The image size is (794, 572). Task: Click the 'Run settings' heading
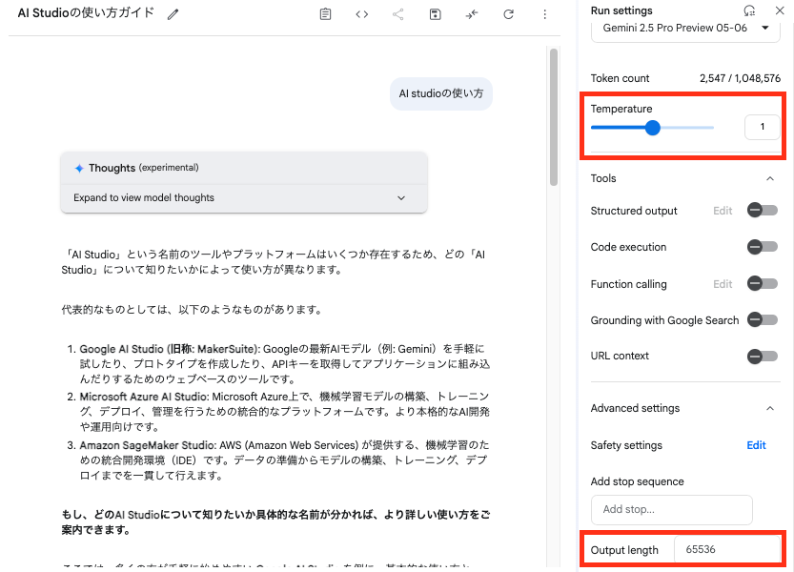click(x=621, y=10)
